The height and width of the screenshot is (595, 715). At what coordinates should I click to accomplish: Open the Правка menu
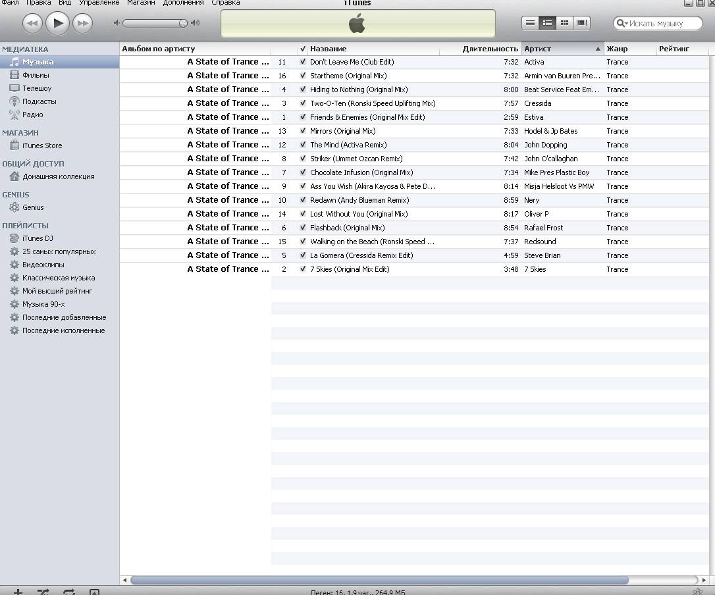[38, 3]
